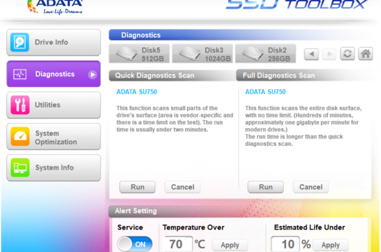Click the Service label

click(x=130, y=227)
